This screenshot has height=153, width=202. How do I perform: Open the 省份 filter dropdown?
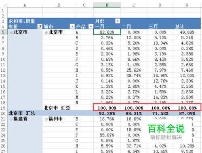click(40, 26)
